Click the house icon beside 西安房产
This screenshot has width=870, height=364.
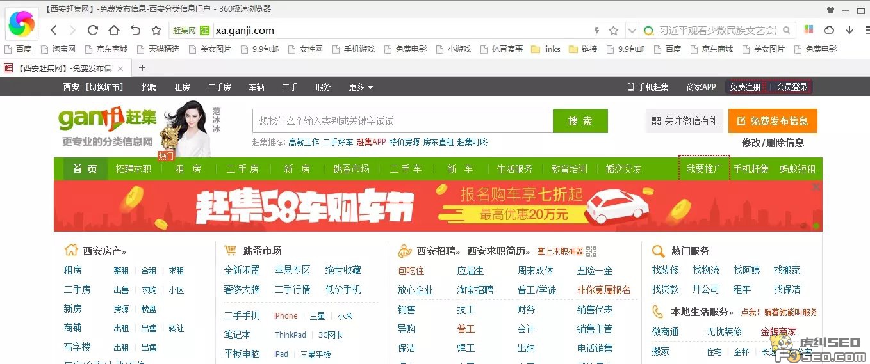(70, 250)
